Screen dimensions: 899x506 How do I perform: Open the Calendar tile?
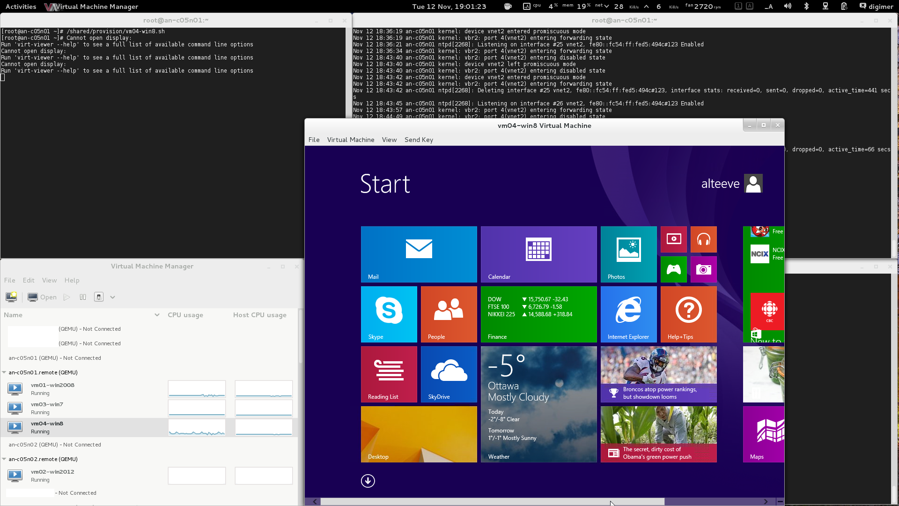point(538,254)
